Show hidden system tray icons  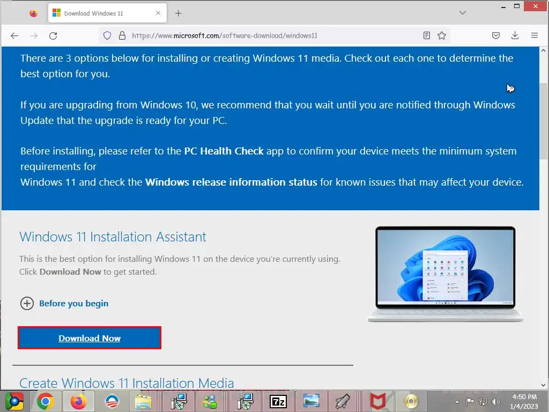pyautogui.click(x=457, y=401)
